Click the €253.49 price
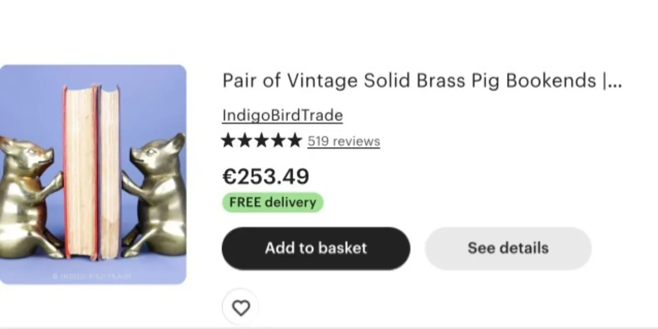Viewport: 658px width, 329px height. pyautogui.click(x=265, y=177)
